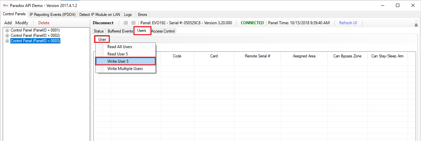Open the Buffered Events tab

[120, 31]
